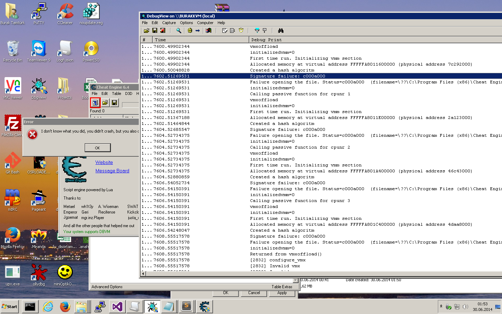The image size is (502, 314).
Task: Clear the DebugView display with red X icon
Action: [163, 31]
